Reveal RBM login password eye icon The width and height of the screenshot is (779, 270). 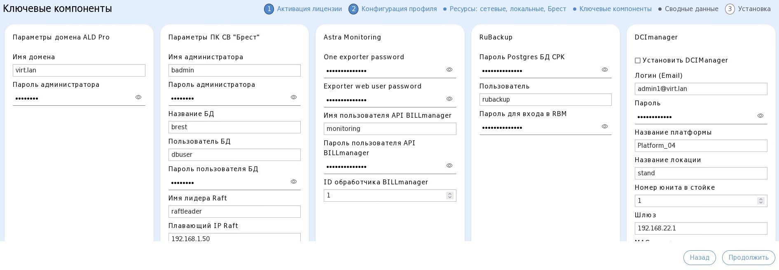605,127
